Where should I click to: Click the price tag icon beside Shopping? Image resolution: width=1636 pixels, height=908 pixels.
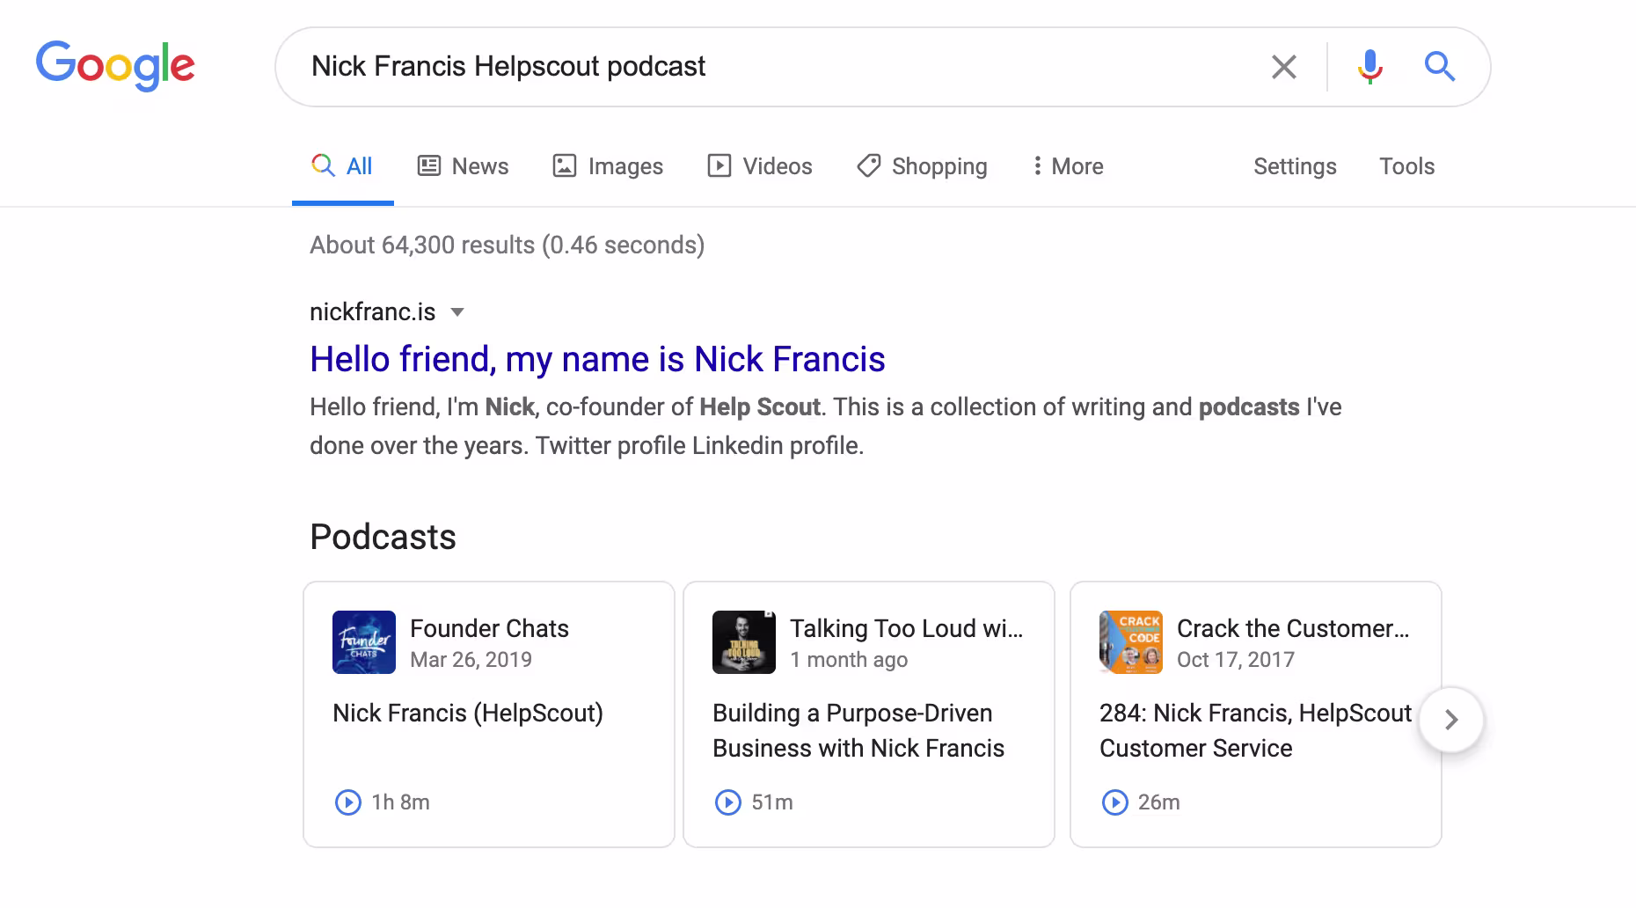pos(869,165)
